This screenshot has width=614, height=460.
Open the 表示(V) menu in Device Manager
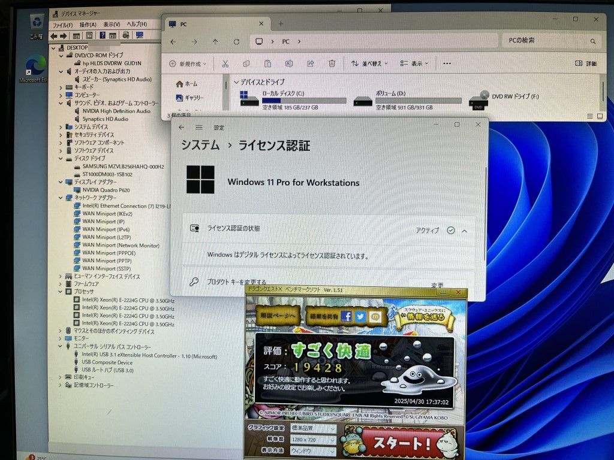point(112,24)
